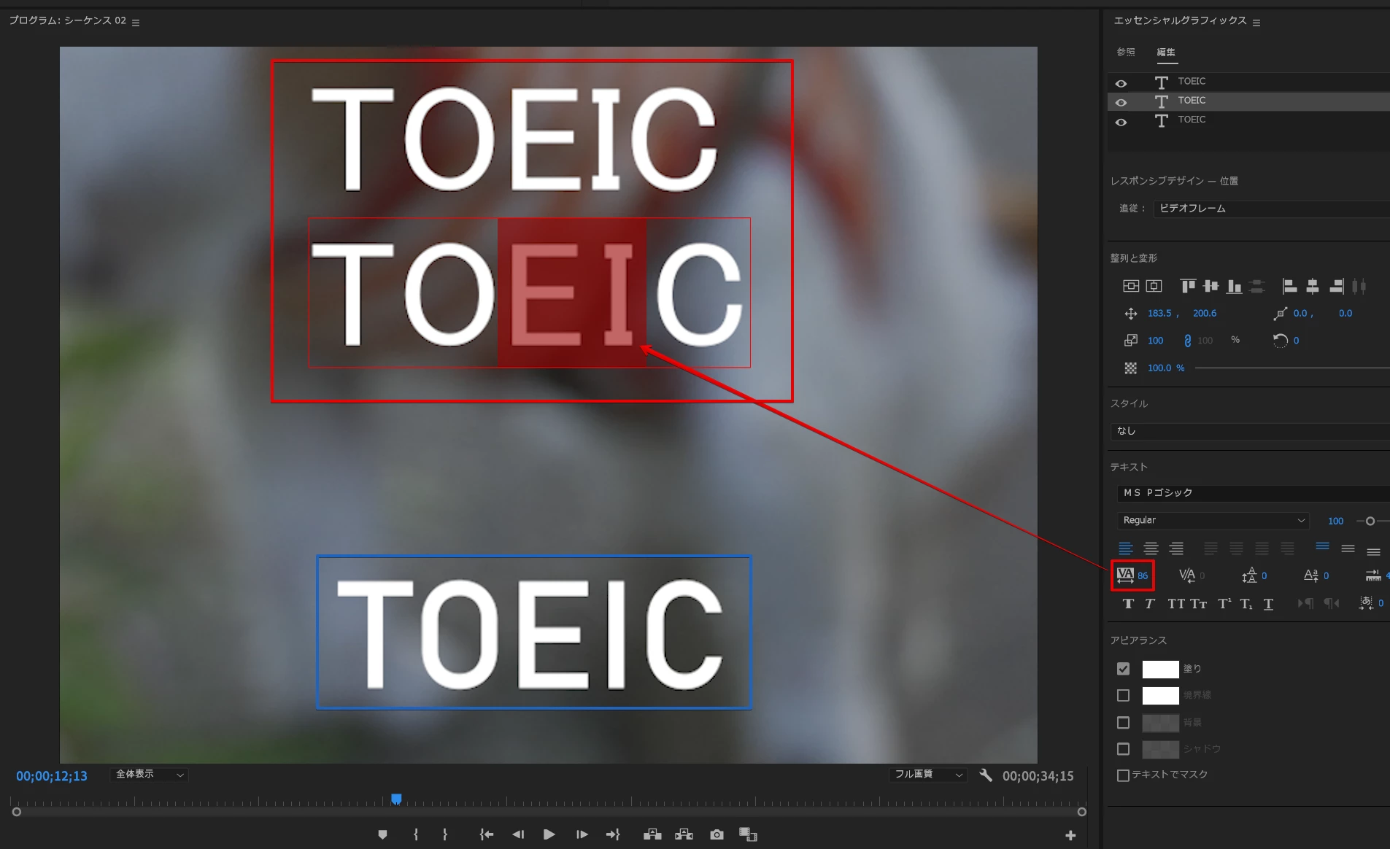Enable the 背景 background checkbox
Viewport: 1390px width, 849px height.
(x=1123, y=722)
